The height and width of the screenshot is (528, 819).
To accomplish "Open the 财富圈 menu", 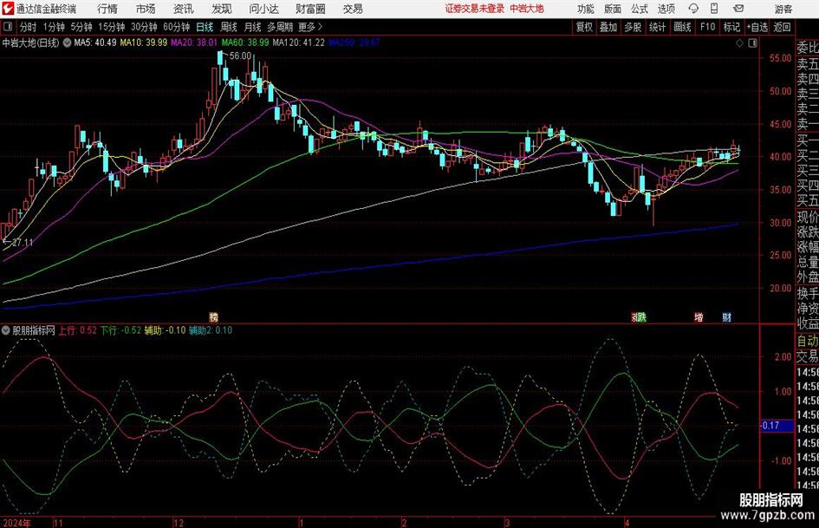I will point(310,9).
